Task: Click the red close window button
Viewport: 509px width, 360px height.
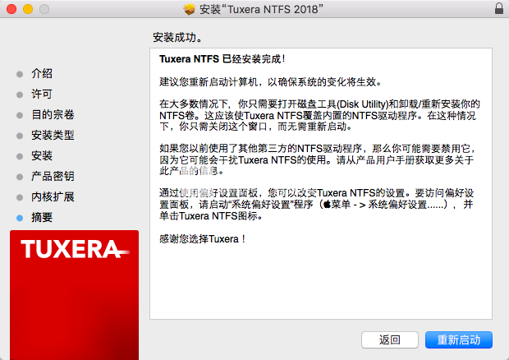Action: click(11, 9)
